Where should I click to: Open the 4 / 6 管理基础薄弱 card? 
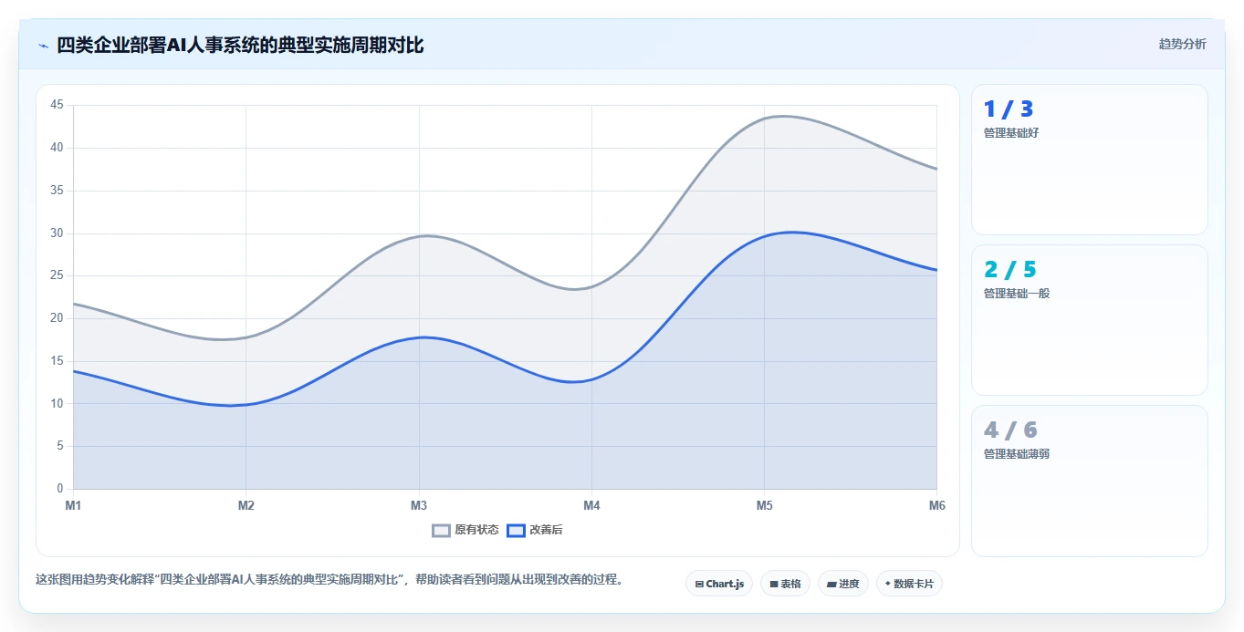pyautogui.click(x=1090, y=481)
